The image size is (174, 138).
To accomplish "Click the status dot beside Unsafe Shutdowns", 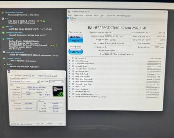I will coord(70,91).
